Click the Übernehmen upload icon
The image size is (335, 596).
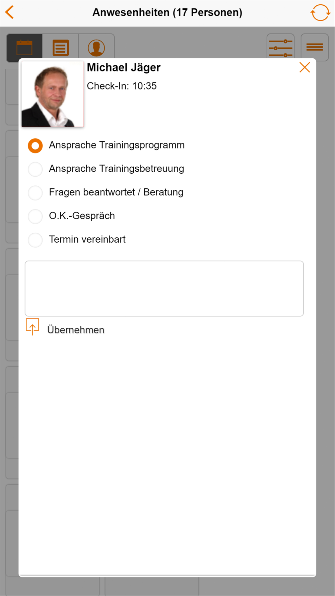tap(32, 327)
